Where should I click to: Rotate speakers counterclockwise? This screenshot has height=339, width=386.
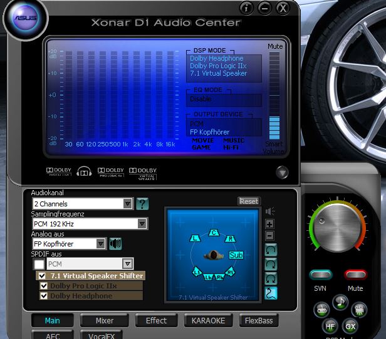pyautogui.click(x=271, y=250)
